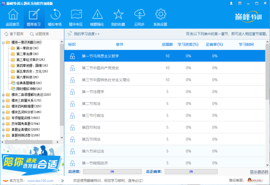Collapse the 模块一常识判断 tree node
This screenshot has height=185, width=270.
point(3,43)
